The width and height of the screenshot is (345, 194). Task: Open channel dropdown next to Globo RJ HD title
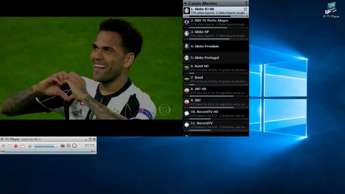(40, 139)
